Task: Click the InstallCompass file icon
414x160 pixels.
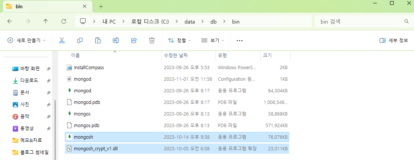Action: click(69, 67)
